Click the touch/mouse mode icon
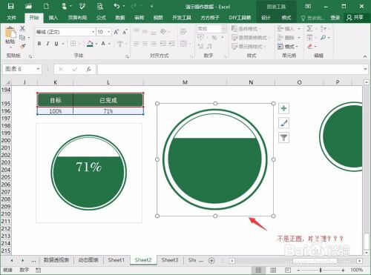The width and height of the screenshot is (371, 275). 64,6
